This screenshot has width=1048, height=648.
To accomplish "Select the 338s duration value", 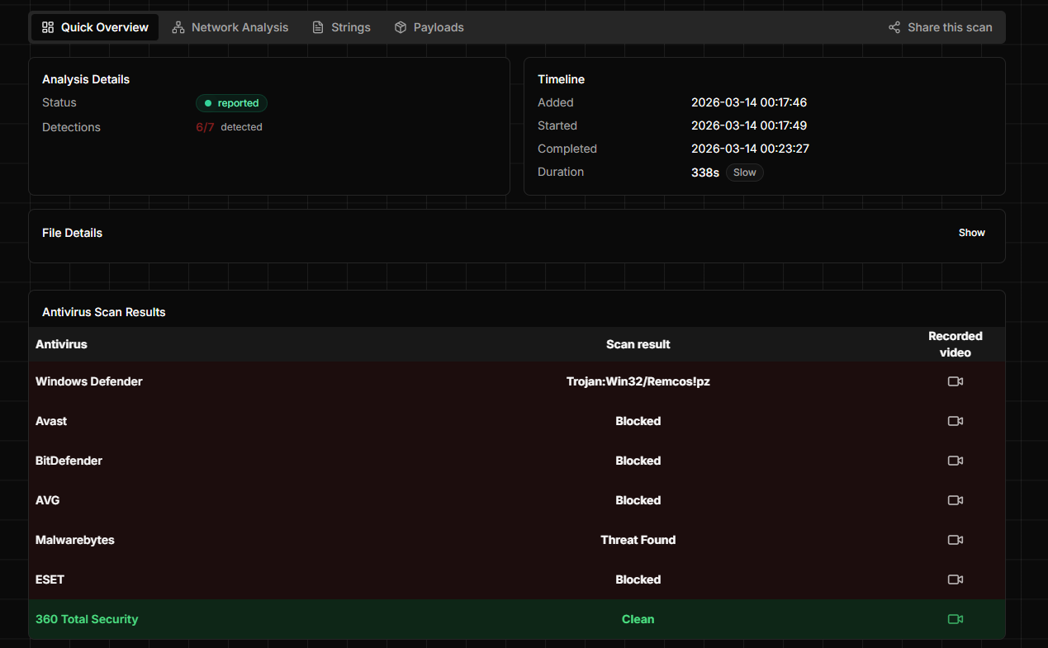I will click(705, 173).
